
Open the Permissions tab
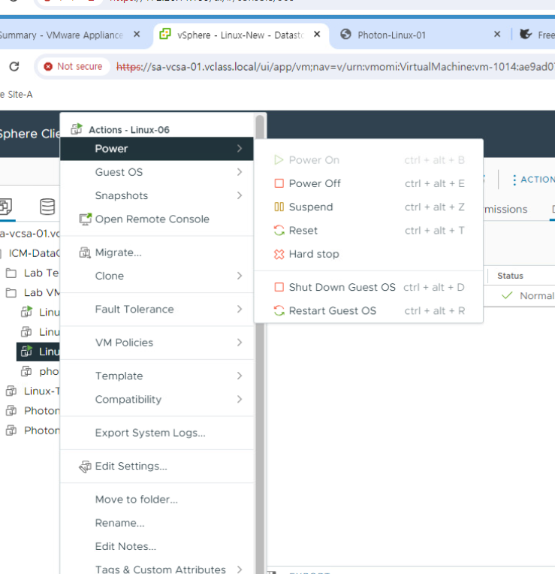505,209
